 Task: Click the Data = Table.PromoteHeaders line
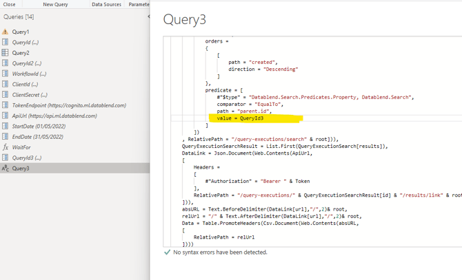(271, 224)
